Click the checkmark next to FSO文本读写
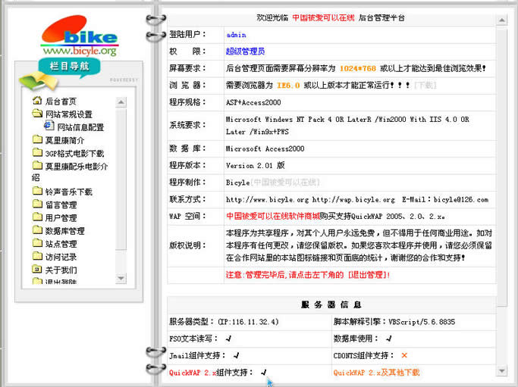 (228, 339)
